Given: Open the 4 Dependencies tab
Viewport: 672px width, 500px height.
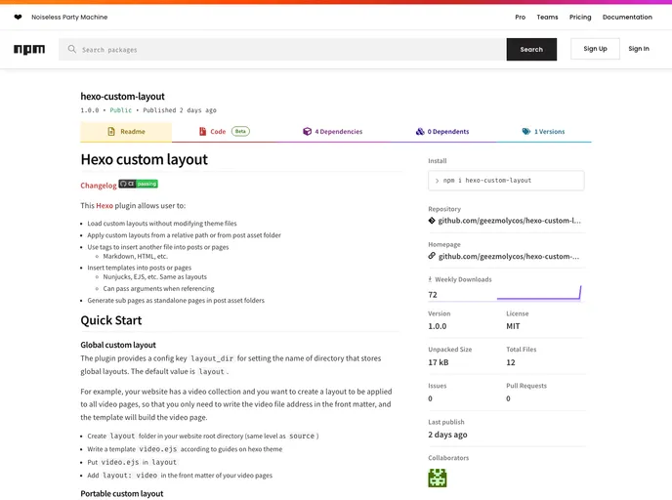Looking at the screenshot, I should (x=332, y=132).
